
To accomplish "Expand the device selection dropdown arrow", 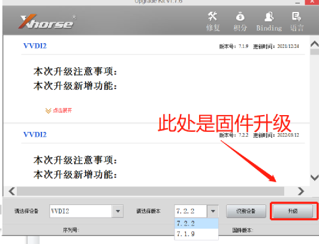I will click(x=118, y=211).
